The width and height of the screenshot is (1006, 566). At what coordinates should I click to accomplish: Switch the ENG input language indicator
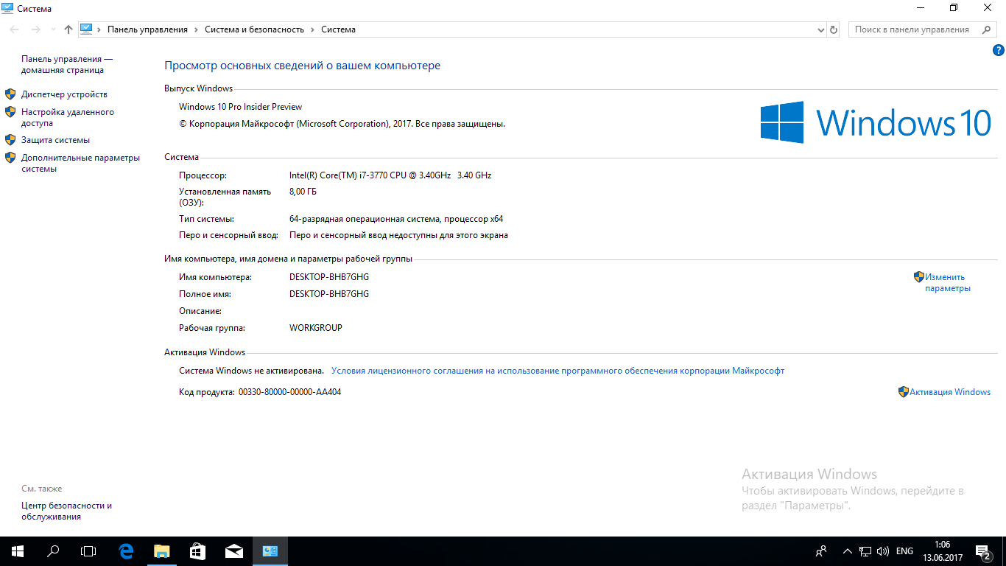click(x=904, y=551)
